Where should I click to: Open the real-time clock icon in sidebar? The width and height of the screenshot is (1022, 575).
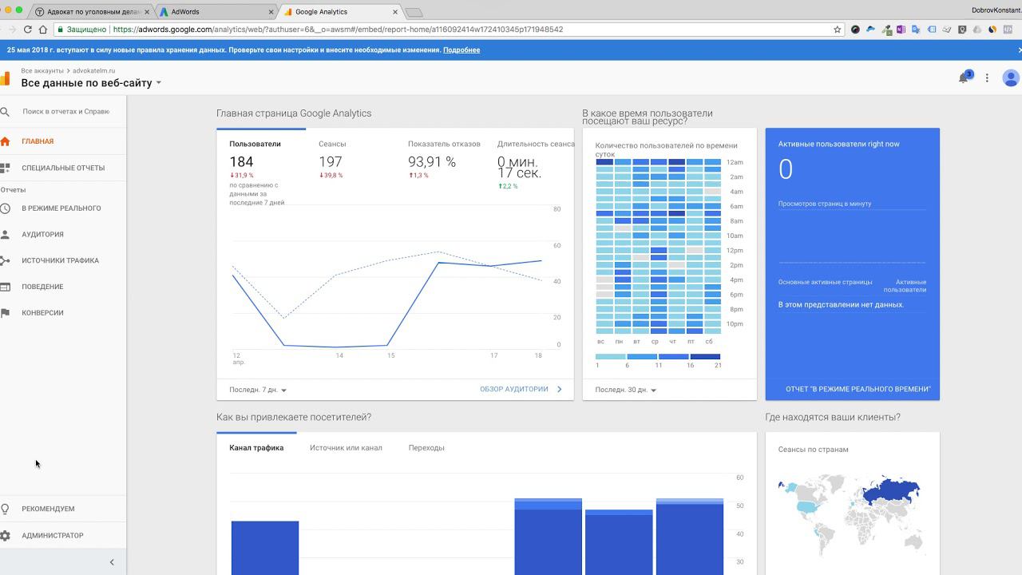coord(5,208)
